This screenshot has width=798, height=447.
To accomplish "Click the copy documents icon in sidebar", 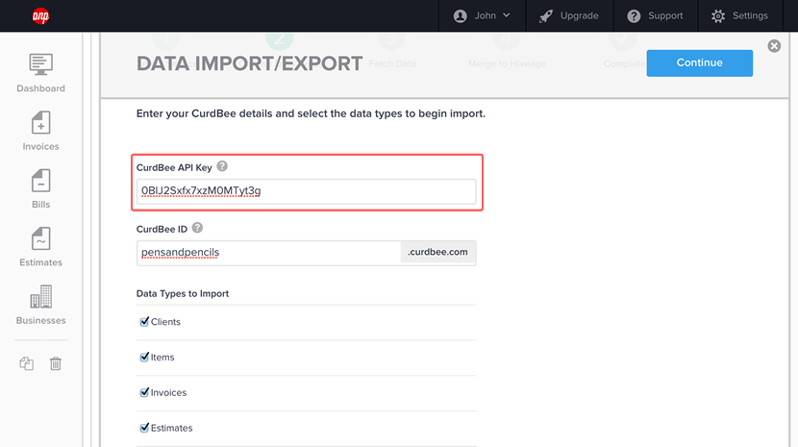I will [x=27, y=363].
